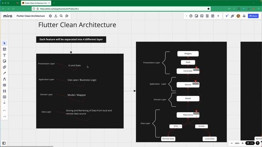Expand more collaboration apps
The width and height of the screenshot is (262, 147).
click(218, 16)
